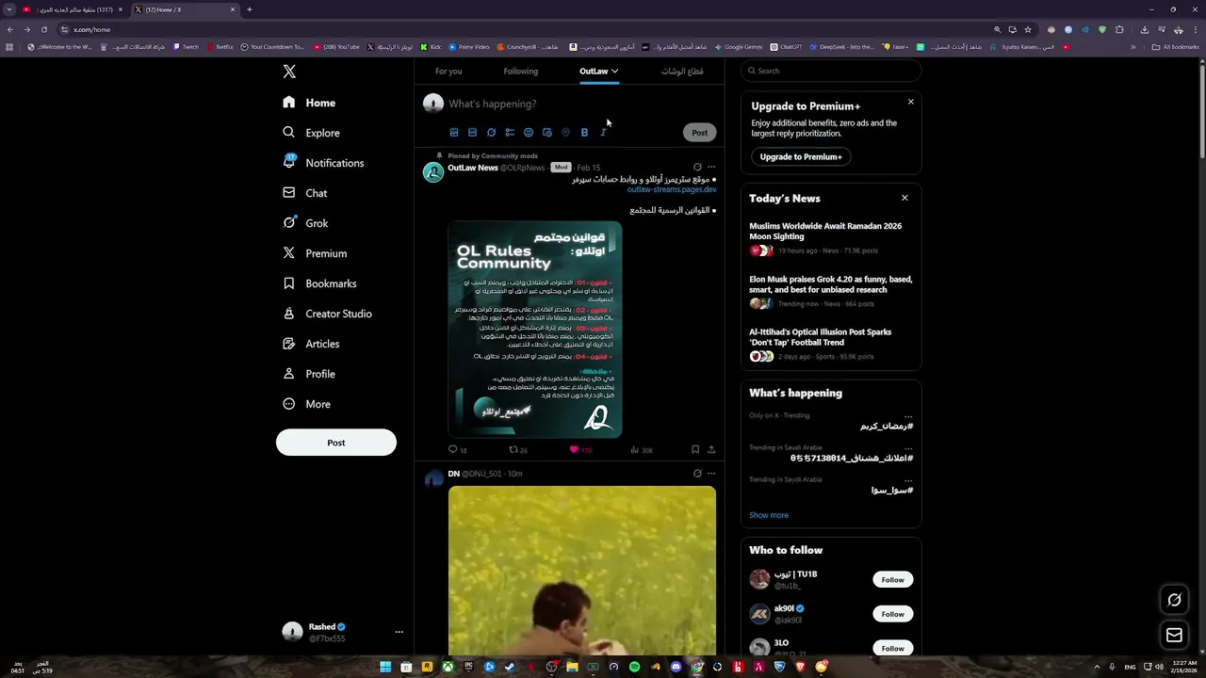Click the Search field at the top right

point(830,71)
